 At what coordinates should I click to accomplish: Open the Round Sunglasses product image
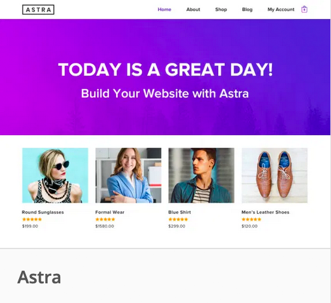[x=55, y=176]
